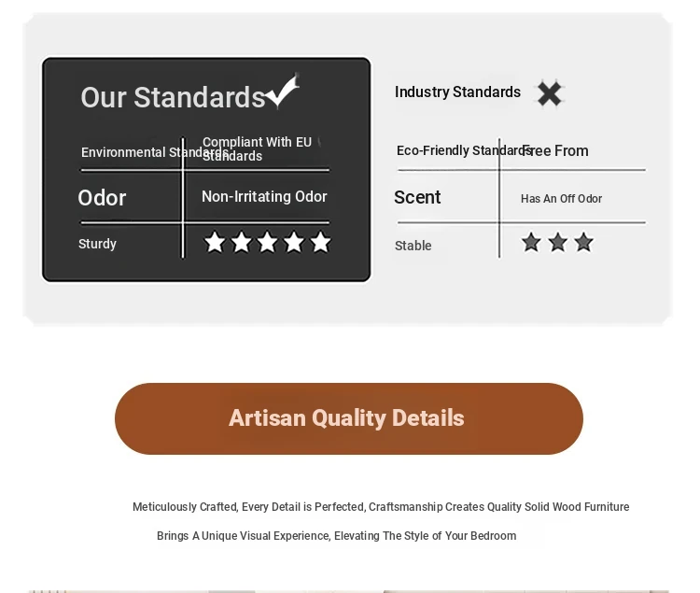Click the Stable row label
The image size is (700, 593).
413,247
